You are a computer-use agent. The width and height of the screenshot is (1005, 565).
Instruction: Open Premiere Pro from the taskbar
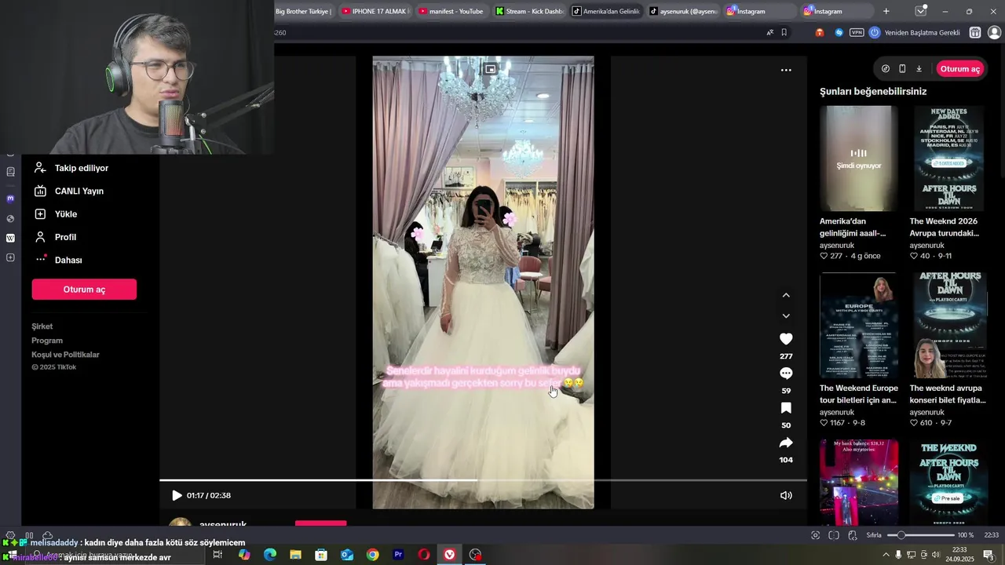tap(398, 555)
